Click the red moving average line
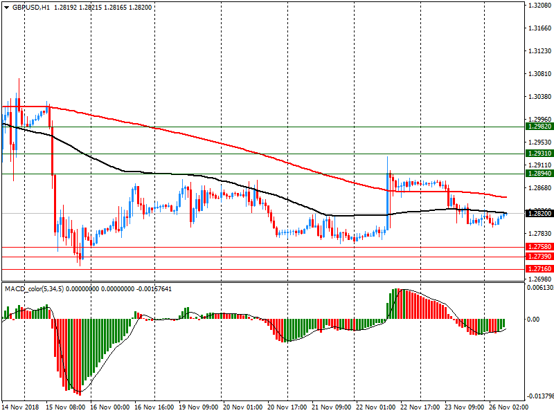Viewport: 554px width, 415px height. (208, 139)
